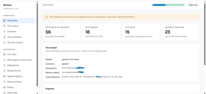This screenshot has width=206, height=94.
Task: Open The record in the sidebar
Action: pyautogui.click(x=18, y=26)
